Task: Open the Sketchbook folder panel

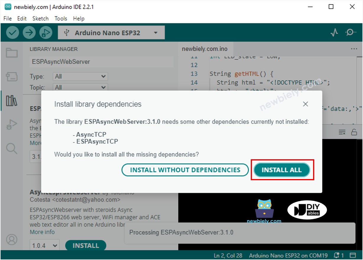Action: [12, 53]
